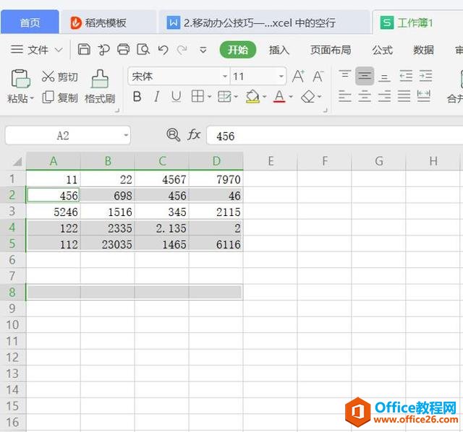
Task: Click the formula bar showing 456
Action: (334, 136)
